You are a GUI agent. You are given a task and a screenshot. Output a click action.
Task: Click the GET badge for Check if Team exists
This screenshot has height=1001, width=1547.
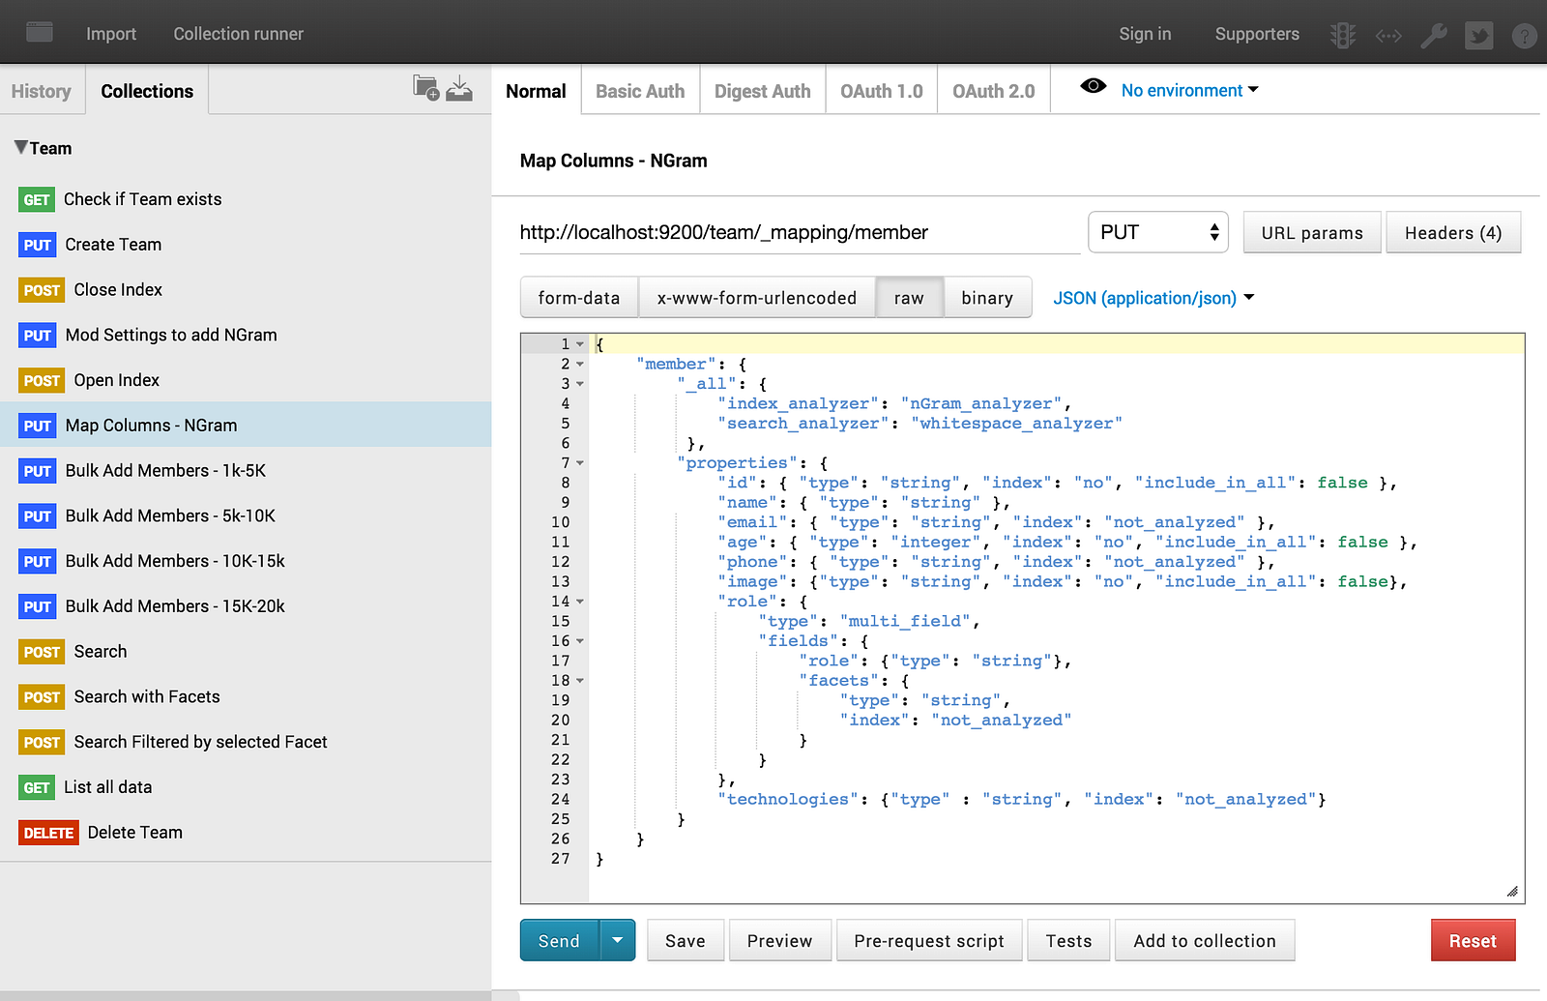click(37, 200)
